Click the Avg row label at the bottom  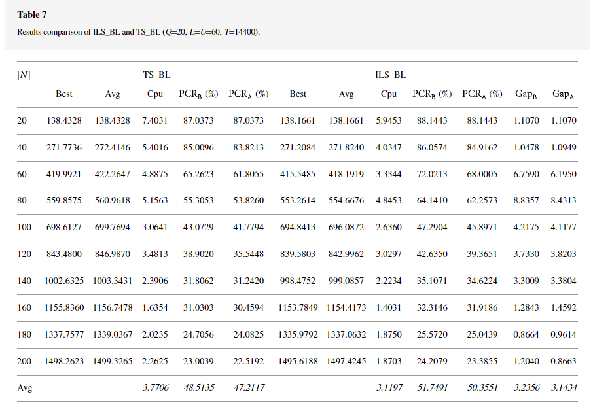pos(25,388)
